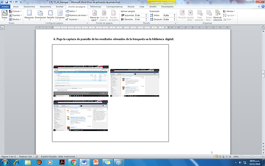
Task: Click the Izquierda indent input field
Action: coord(140,15)
